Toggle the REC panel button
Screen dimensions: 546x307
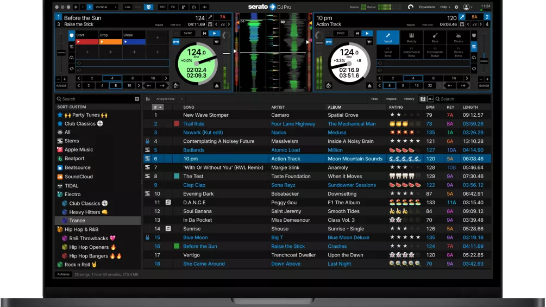(x=162, y=7)
